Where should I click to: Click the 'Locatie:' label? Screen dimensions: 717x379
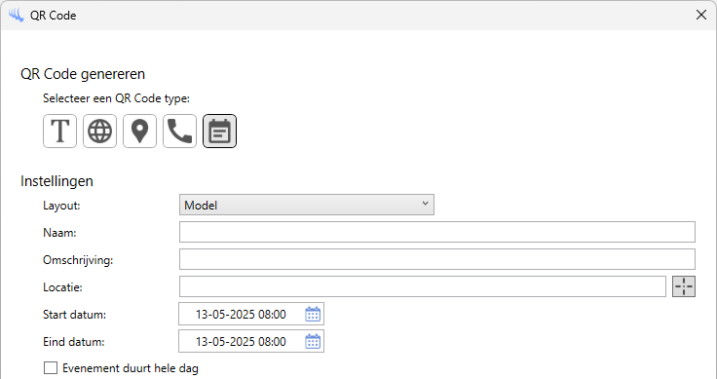[x=62, y=287]
